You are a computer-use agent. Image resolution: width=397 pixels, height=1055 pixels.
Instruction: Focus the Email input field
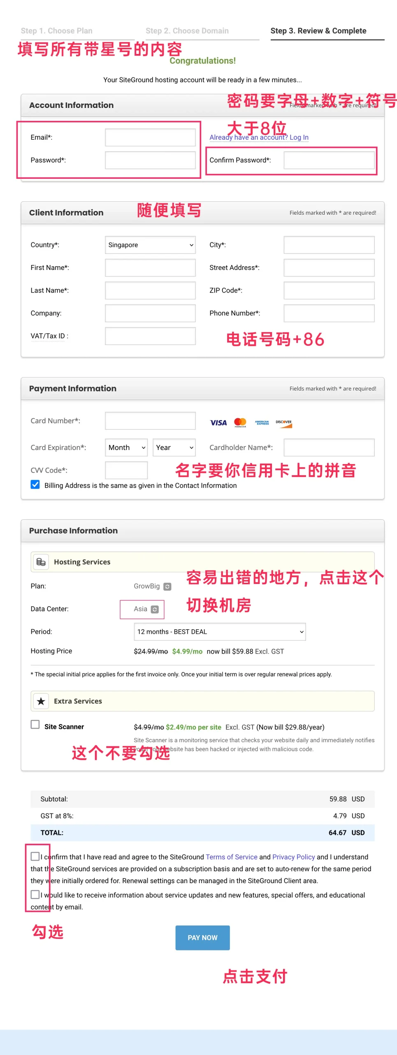coord(150,138)
